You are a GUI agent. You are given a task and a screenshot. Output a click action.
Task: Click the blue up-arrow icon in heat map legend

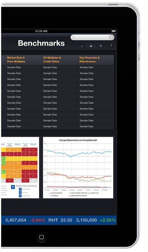(x=13, y=187)
